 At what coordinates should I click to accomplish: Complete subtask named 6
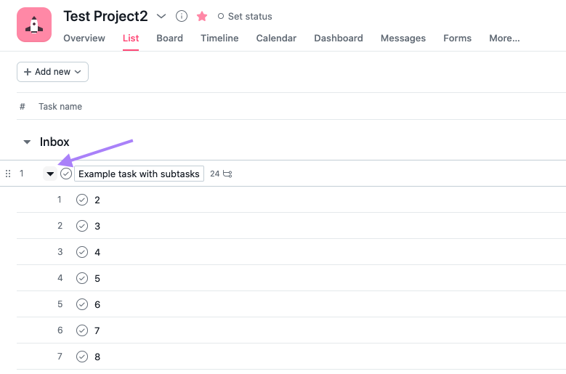(82, 304)
